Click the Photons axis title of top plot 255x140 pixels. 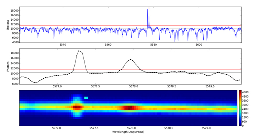pos(8,25)
